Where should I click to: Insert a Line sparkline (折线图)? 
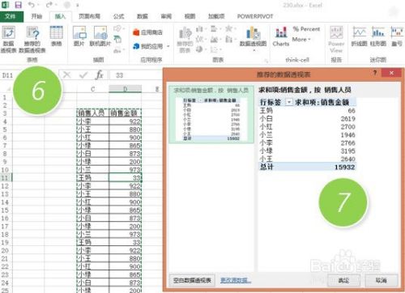pos(359,36)
